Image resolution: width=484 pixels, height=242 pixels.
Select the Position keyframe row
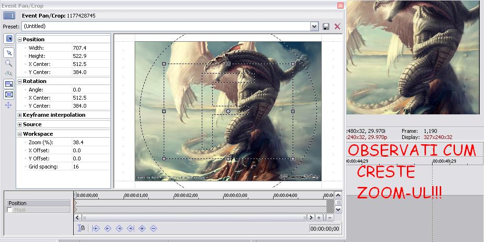click(x=38, y=203)
